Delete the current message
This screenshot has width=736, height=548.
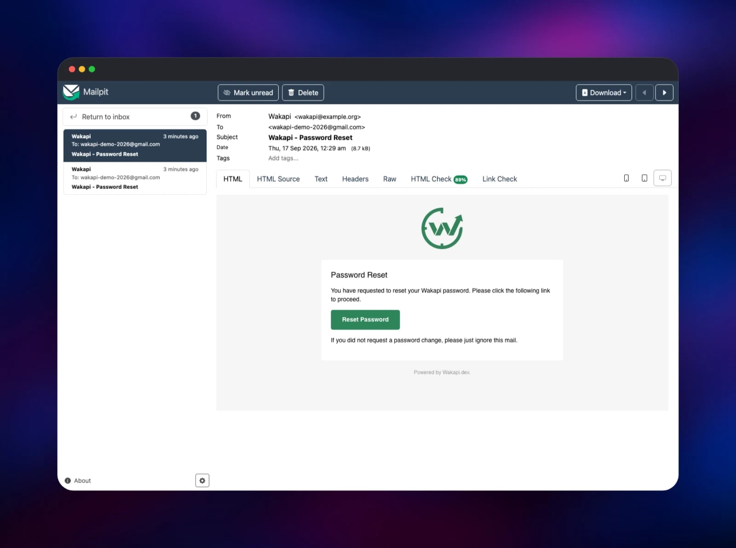303,92
